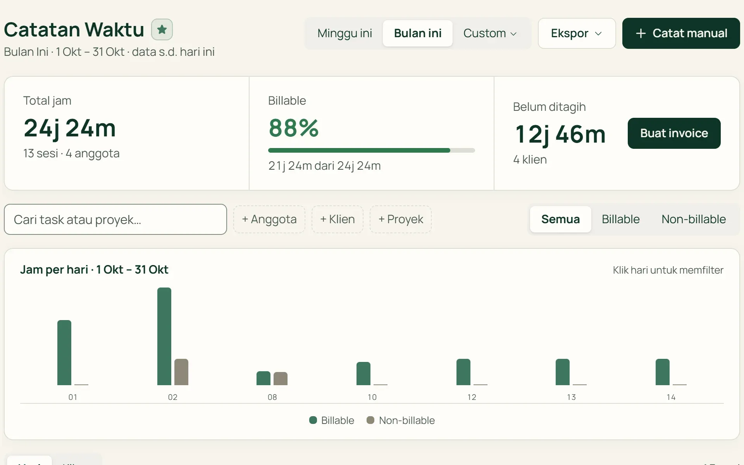Screen dimensions: 744x465
Task: Click the 13 sesi · 4 anggota text
Action: [71, 153]
